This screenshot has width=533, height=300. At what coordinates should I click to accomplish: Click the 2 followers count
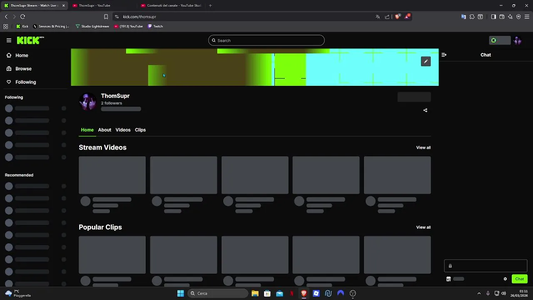(x=112, y=103)
